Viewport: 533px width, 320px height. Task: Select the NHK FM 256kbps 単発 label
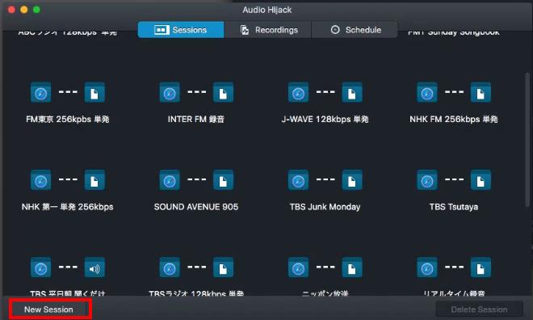coord(454,120)
